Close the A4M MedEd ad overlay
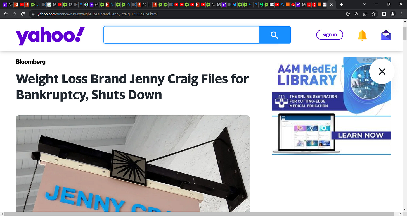This screenshot has height=216, width=407. (x=382, y=71)
